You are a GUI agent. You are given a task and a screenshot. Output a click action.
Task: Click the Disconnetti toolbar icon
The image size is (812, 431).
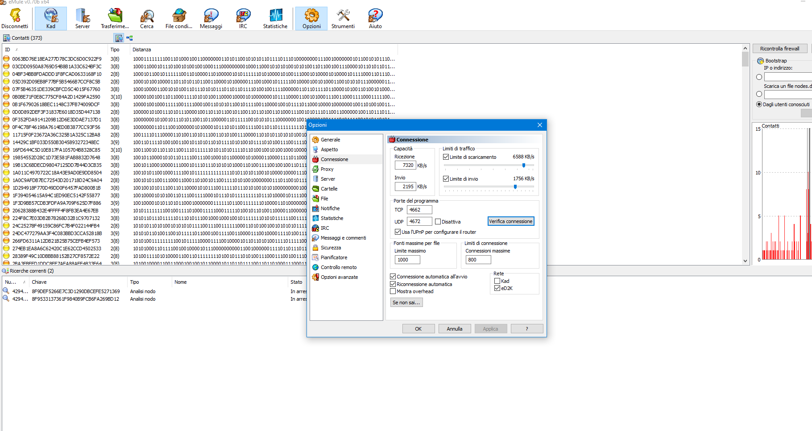click(x=15, y=19)
